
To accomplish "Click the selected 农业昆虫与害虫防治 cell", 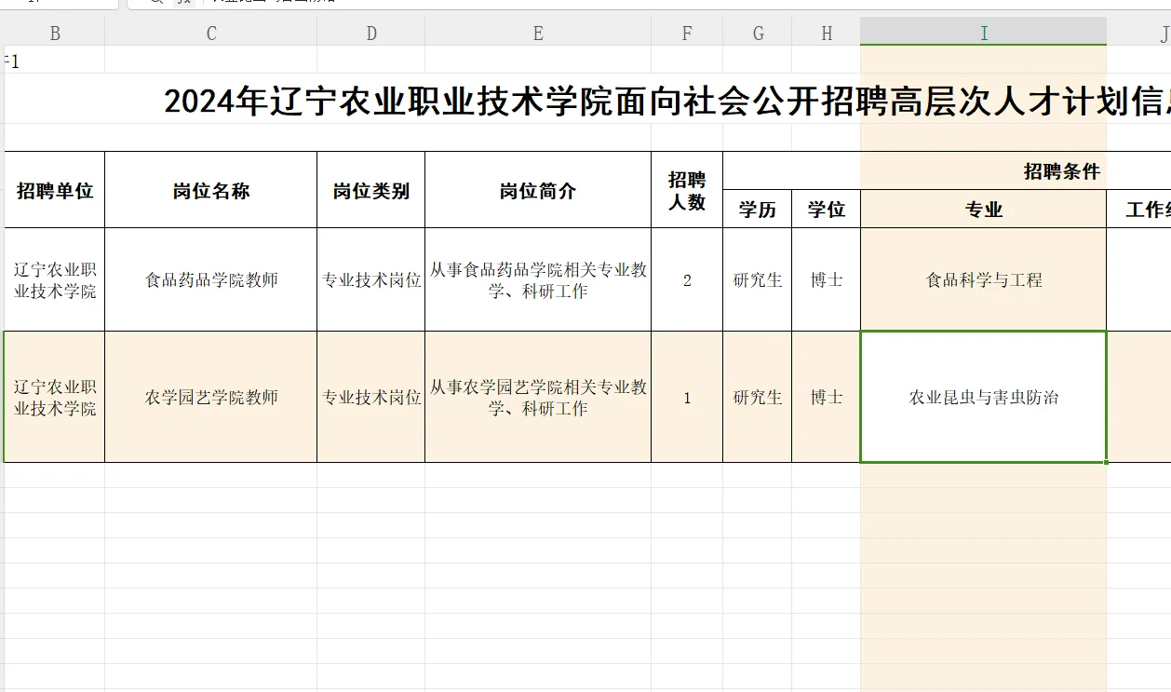I will point(984,397).
